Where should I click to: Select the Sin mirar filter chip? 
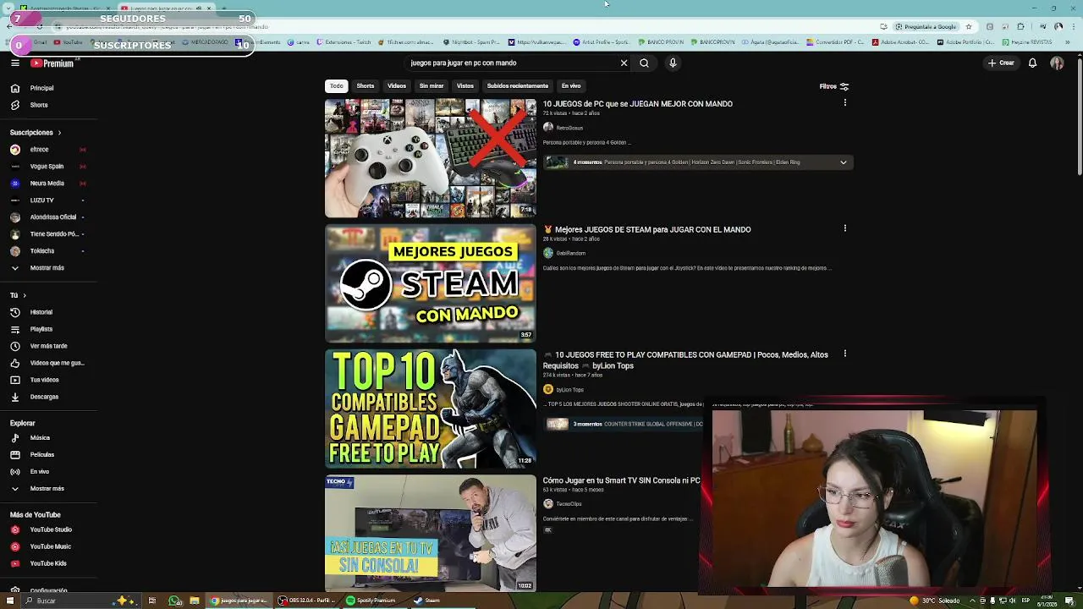click(x=432, y=85)
